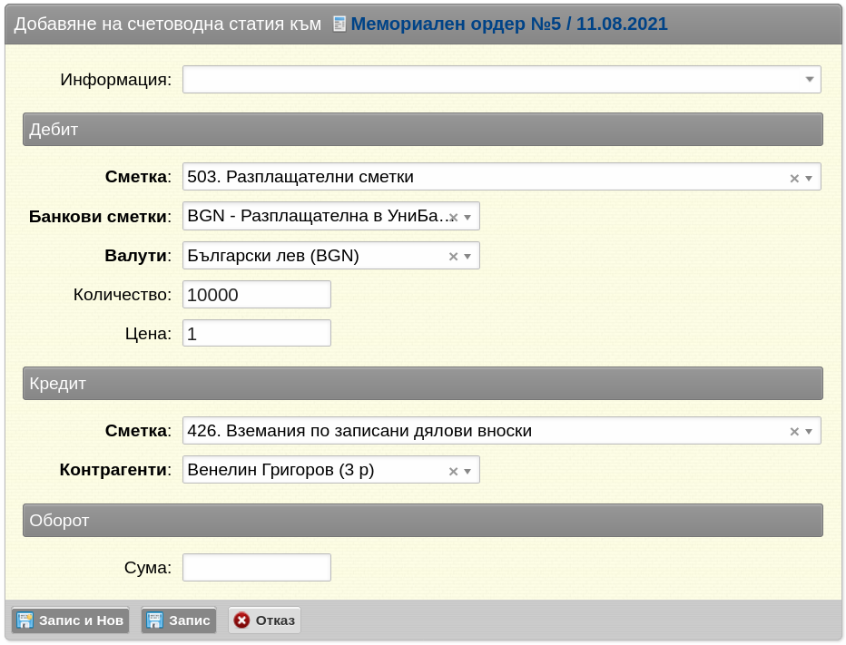Clear the Валути Български лев selection

click(x=453, y=257)
